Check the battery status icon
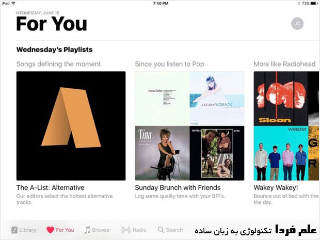The image size is (320, 240). (314, 3)
